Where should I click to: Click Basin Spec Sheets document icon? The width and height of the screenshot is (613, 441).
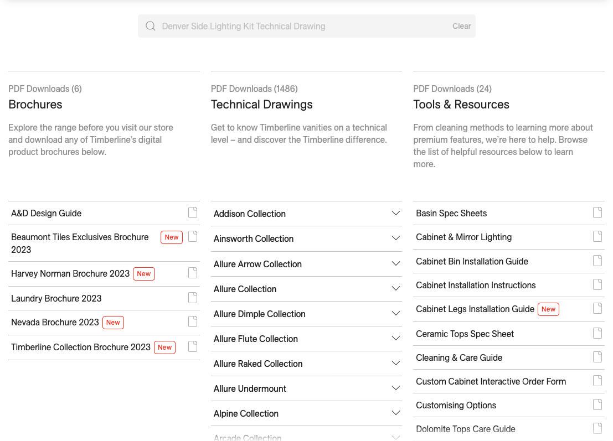597,212
